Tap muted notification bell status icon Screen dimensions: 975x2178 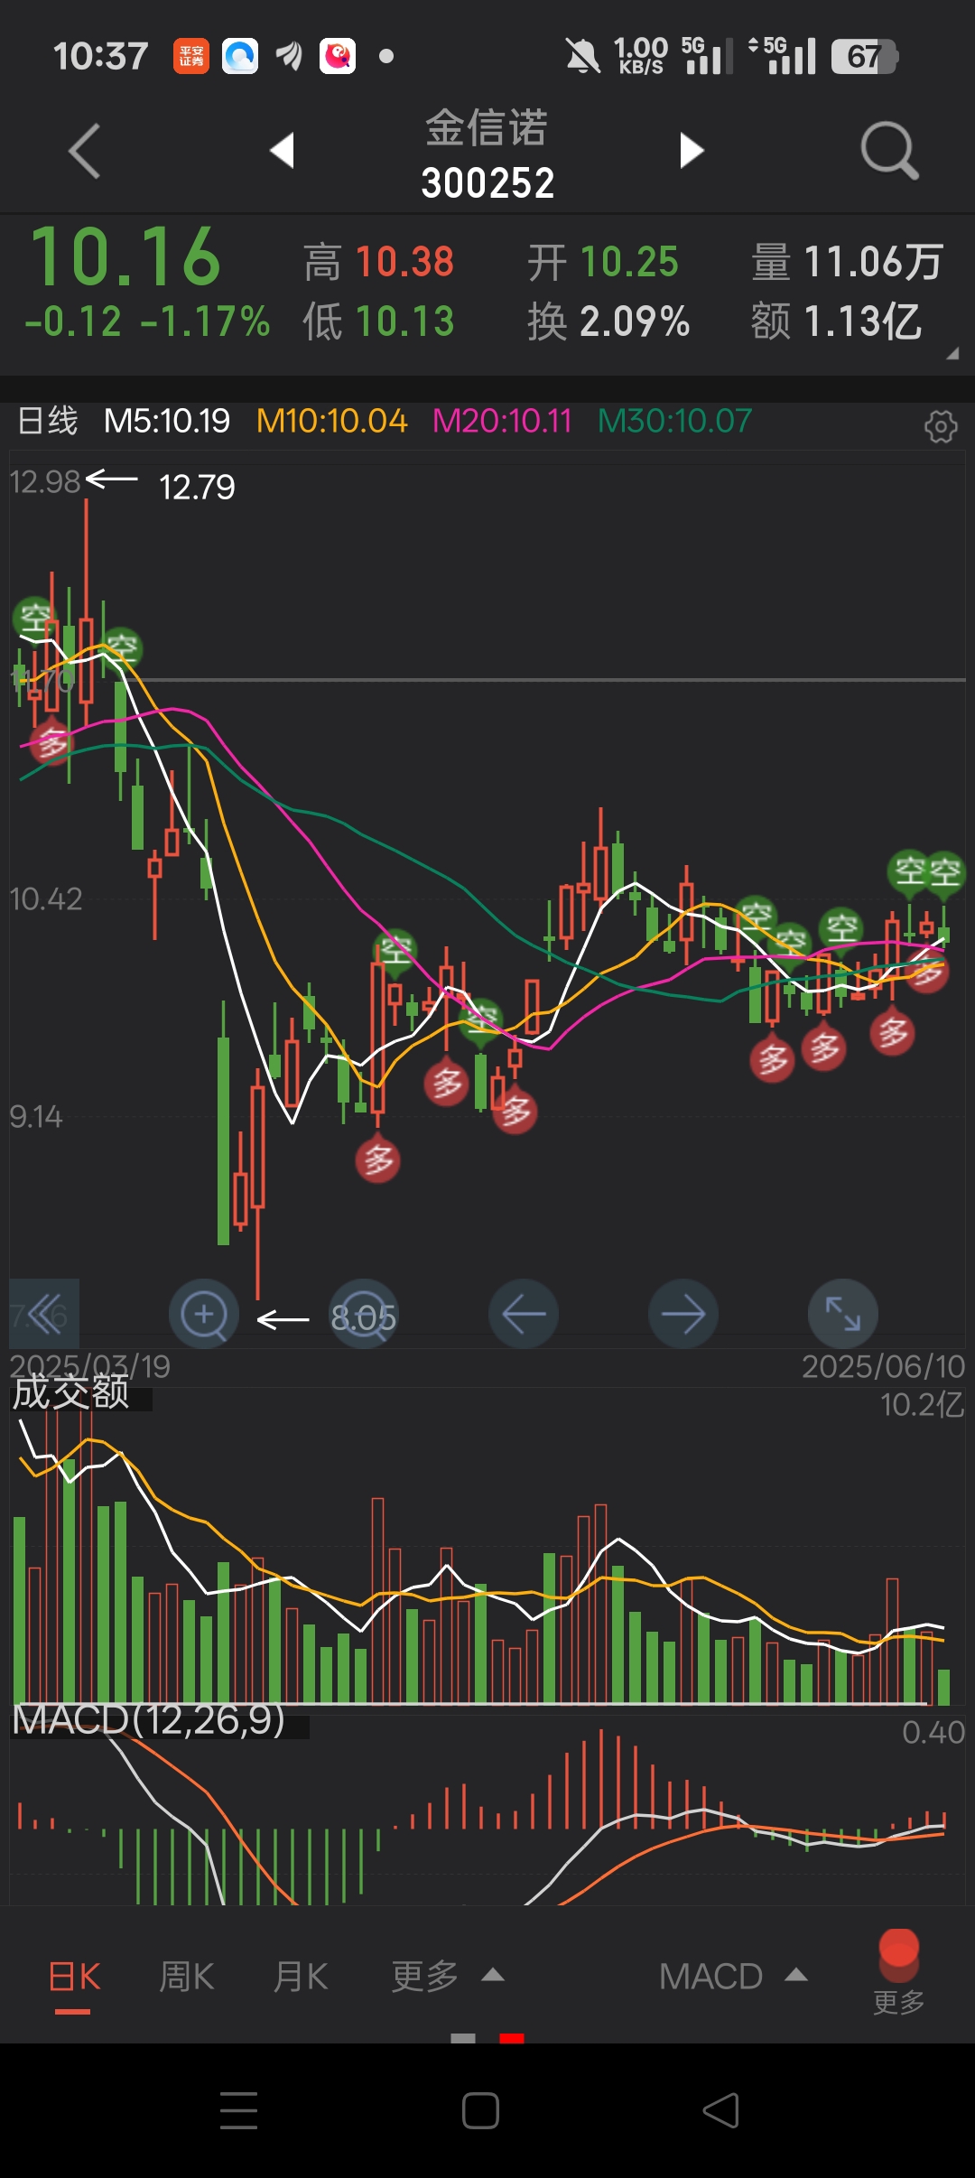[582, 56]
